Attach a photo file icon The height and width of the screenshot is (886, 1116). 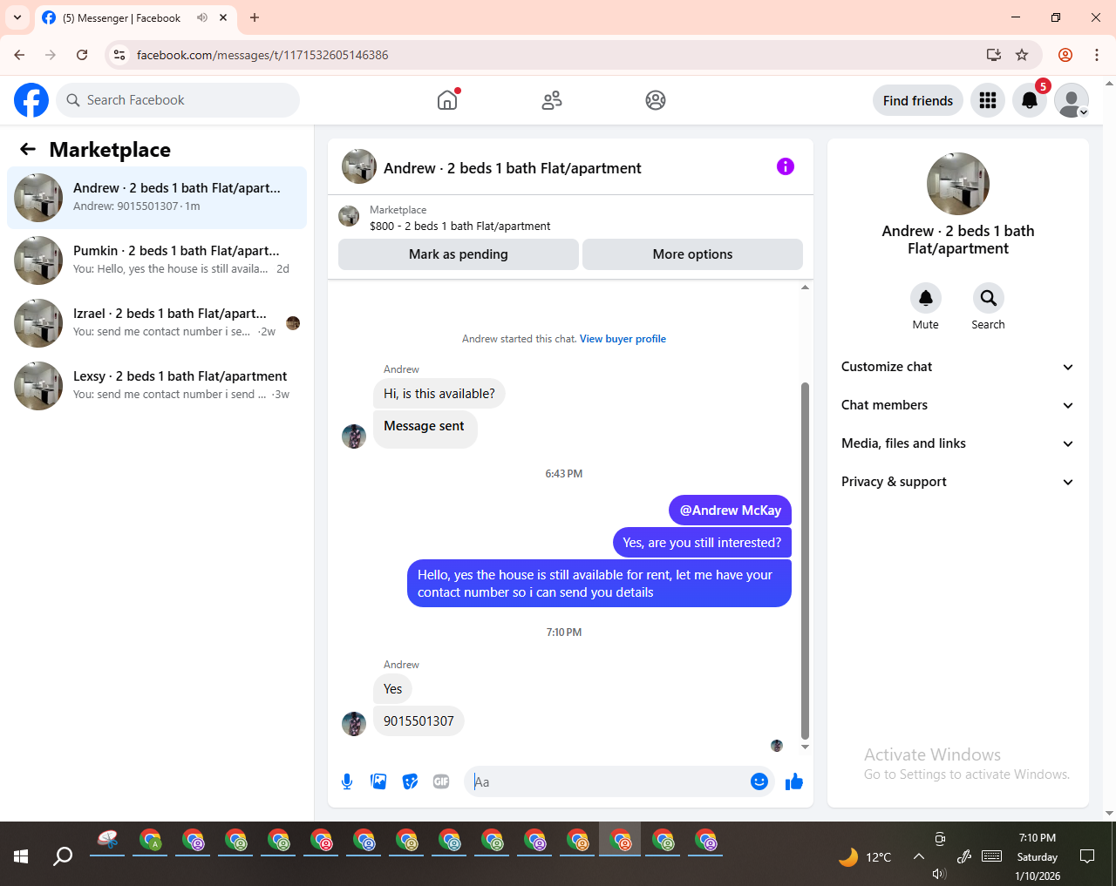point(378,781)
